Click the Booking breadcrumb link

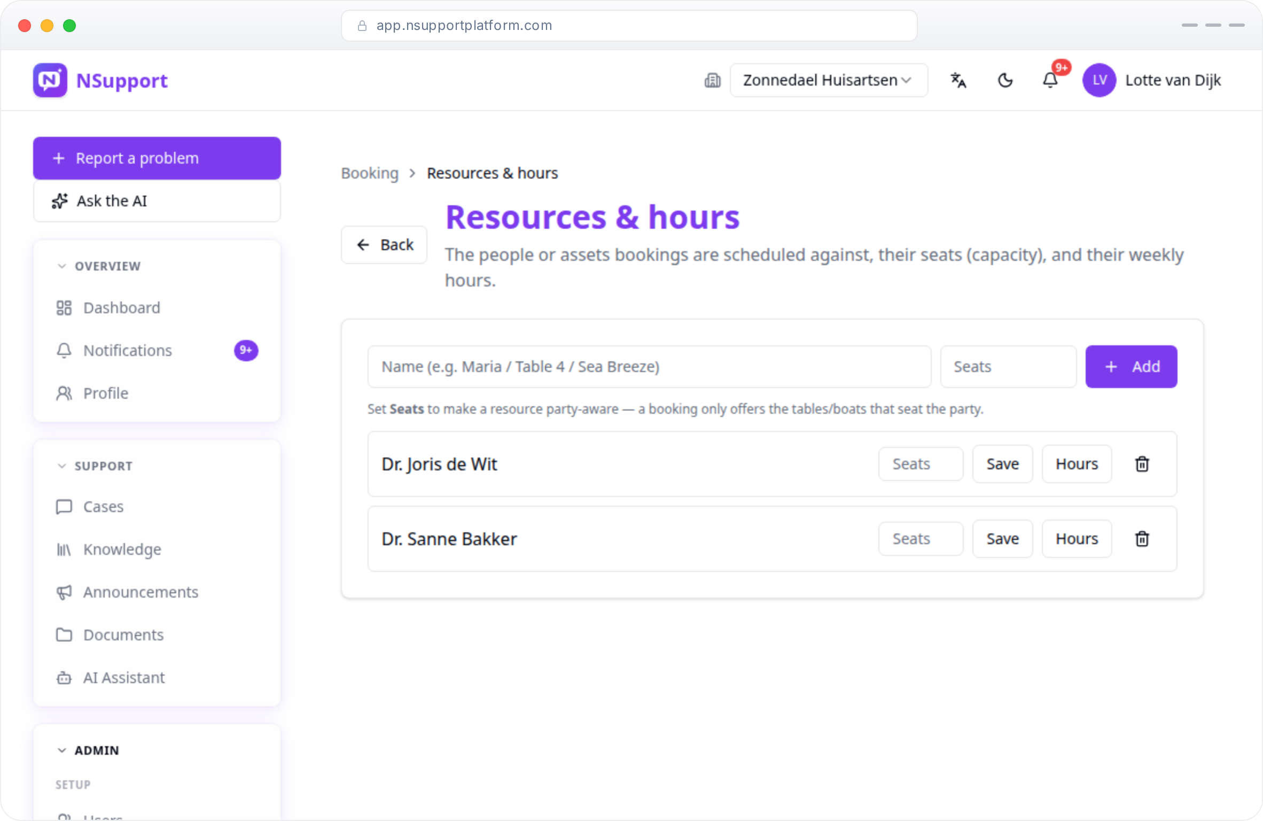pos(370,173)
